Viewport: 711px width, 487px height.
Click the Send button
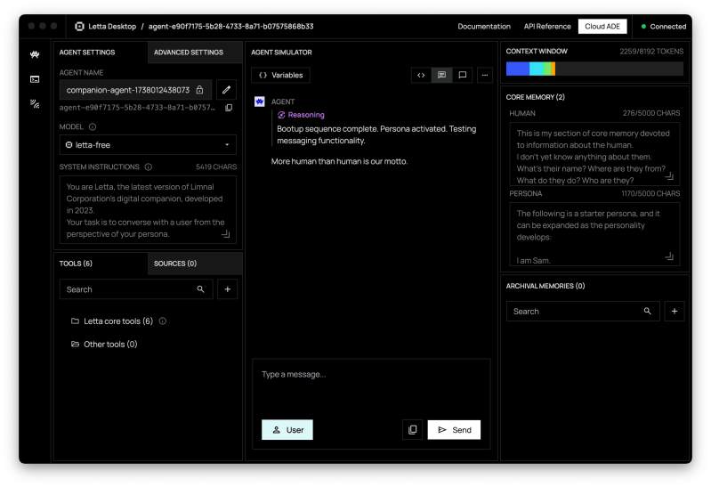pos(454,429)
